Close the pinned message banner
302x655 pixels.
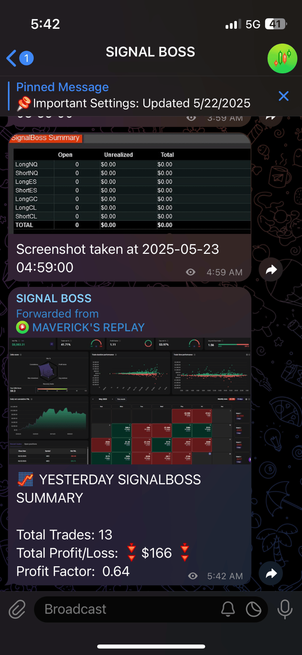point(283,96)
